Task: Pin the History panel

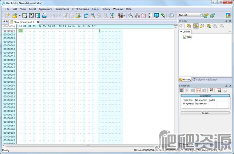Action: click(226, 21)
